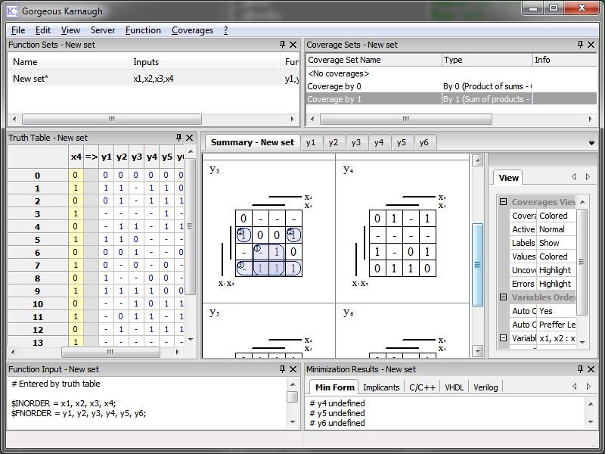The height and width of the screenshot is (454, 605).
Task: Click the Type column header
Action: (487, 60)
